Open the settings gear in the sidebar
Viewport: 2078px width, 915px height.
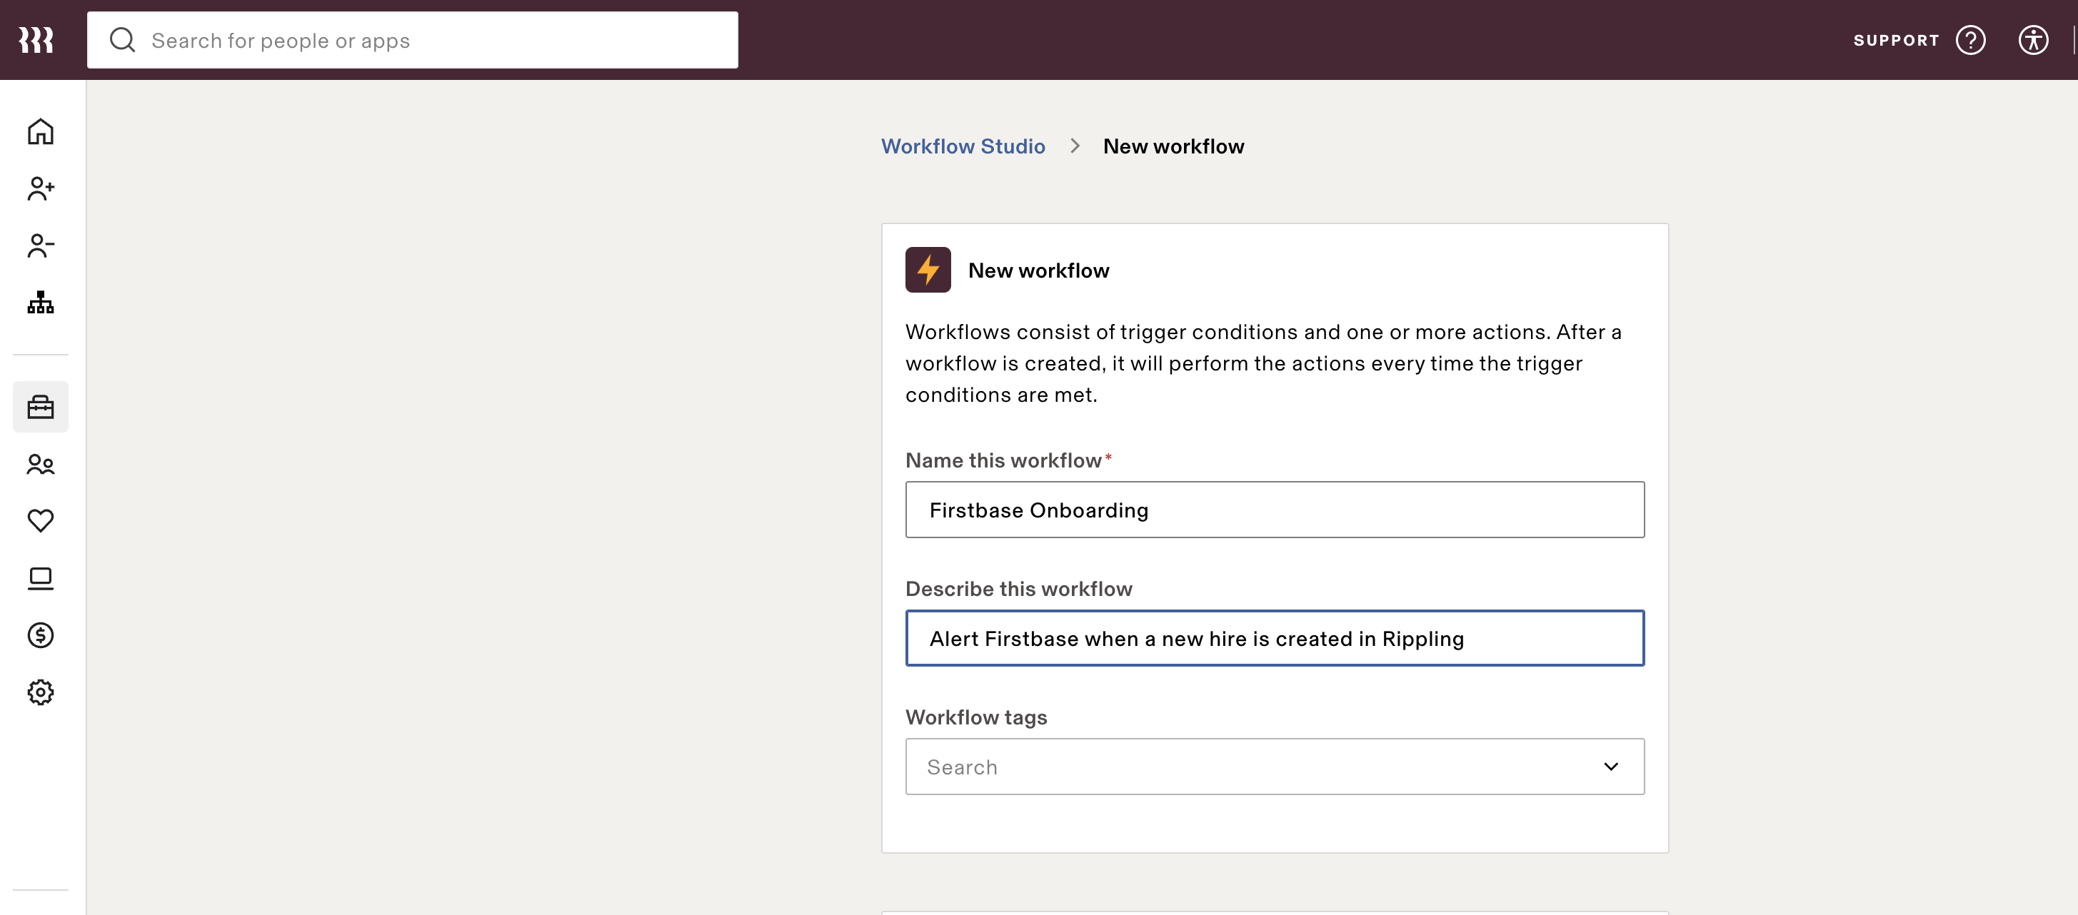40,692
